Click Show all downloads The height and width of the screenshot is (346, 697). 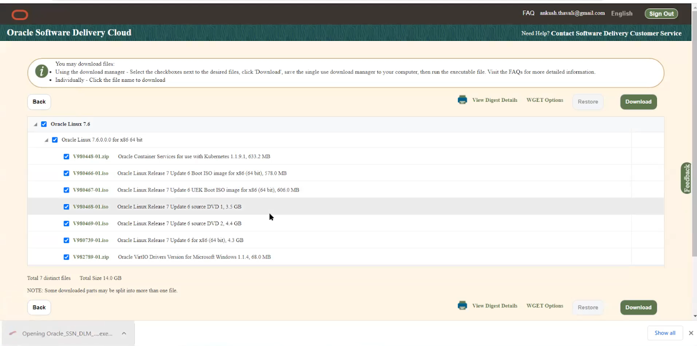(x=665, y=333)
